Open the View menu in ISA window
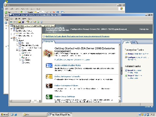 (24, 19)
